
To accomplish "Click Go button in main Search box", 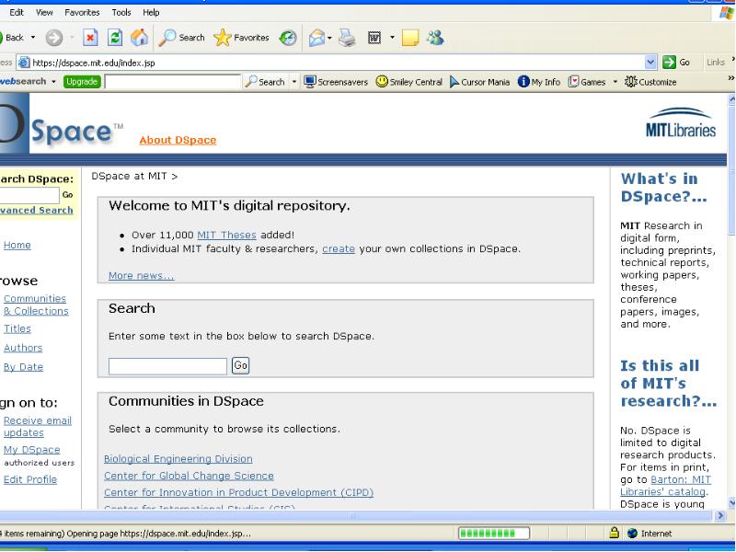I will [240, 365].
